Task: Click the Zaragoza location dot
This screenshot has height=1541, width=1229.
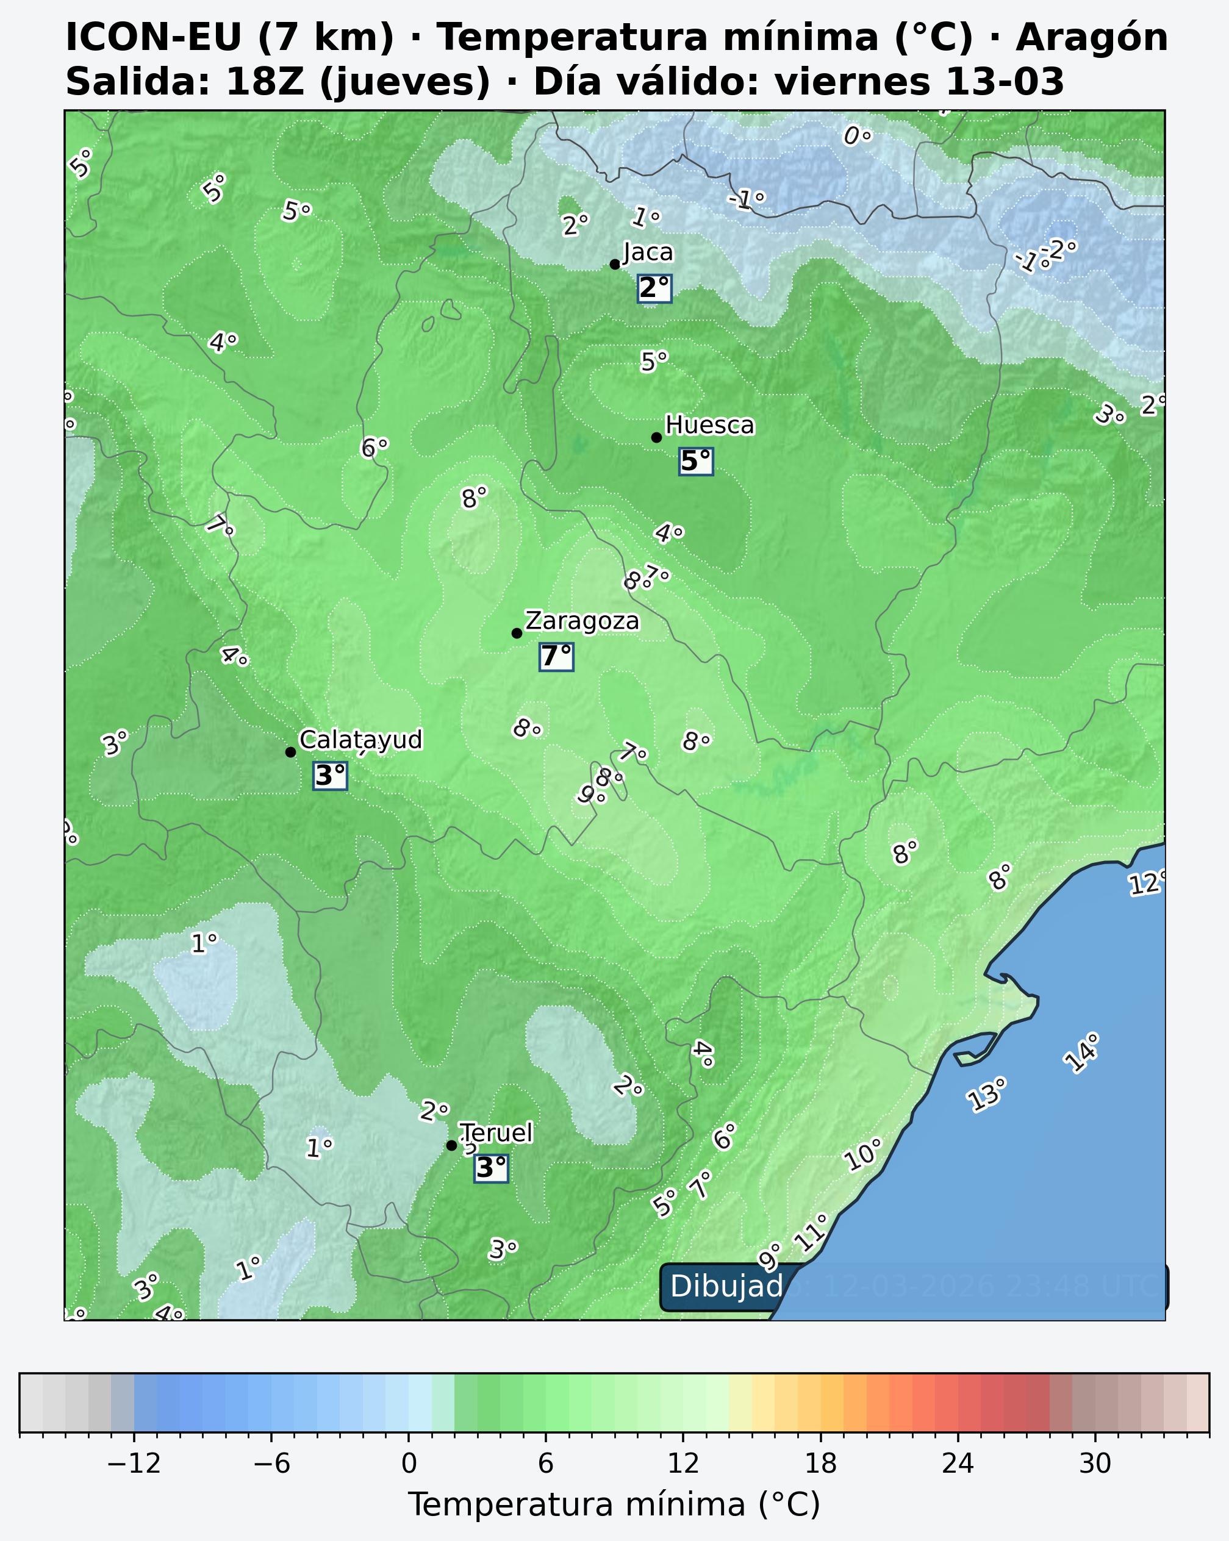Action: [517, 632]
